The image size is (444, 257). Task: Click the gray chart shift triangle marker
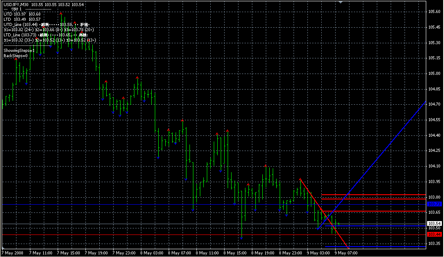[341, 2]
